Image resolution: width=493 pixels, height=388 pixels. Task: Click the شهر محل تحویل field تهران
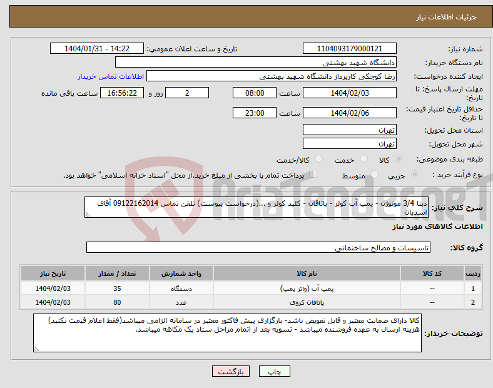point(349,143)
